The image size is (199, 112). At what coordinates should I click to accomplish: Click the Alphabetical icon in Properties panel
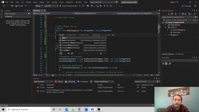click(166, 63)
